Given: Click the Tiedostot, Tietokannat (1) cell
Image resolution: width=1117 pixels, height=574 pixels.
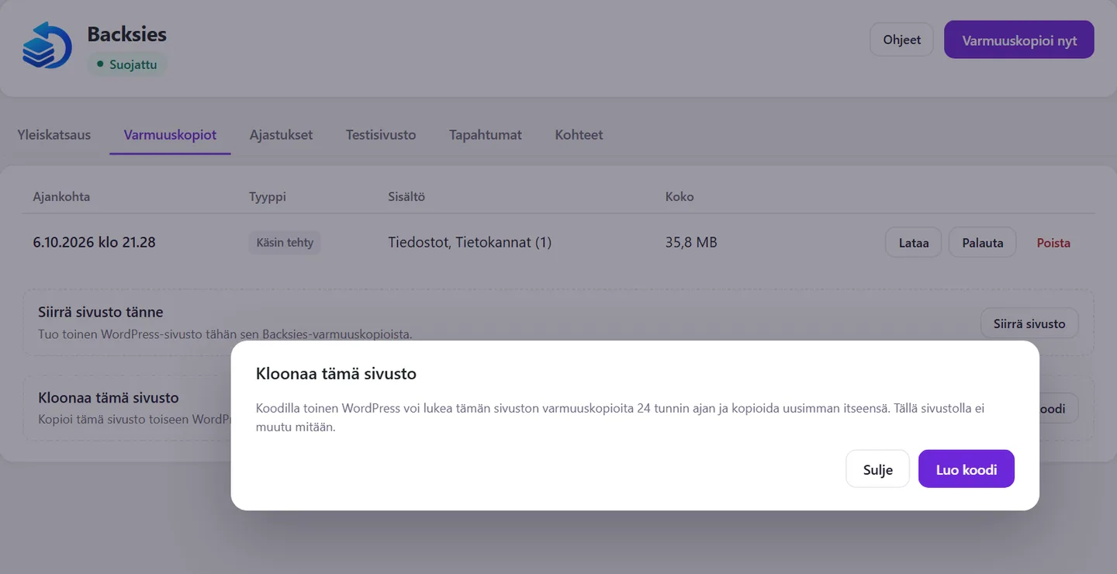Looking at the screenshot, I should (469, 242).
